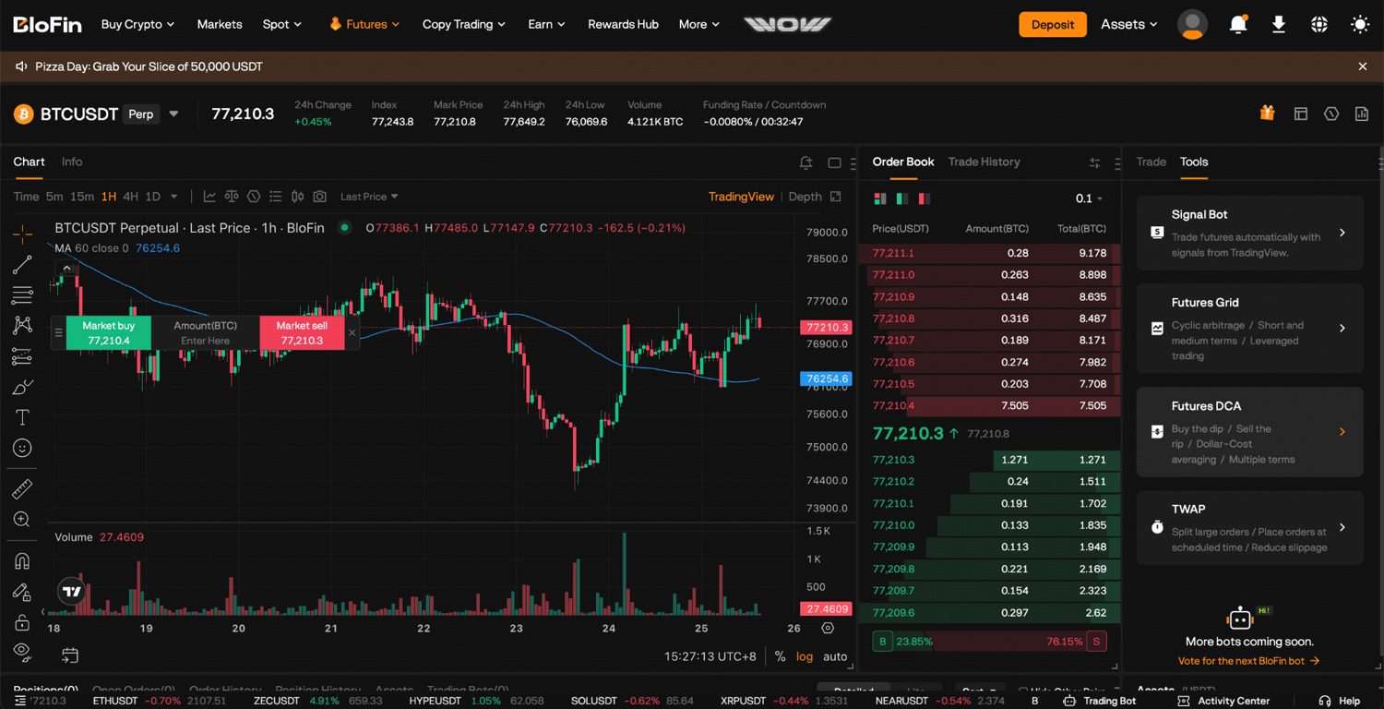Open the Futures dropdown menu
This screenshot has width=1384, height=709.
pyautogui.click(x=364, y=25)
